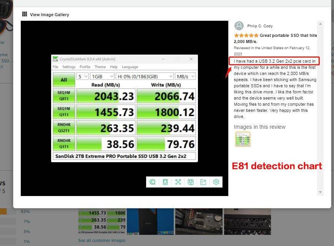This screenshot has height=246, width=334.
Task: Open the image viewer settings gear icon
Action: [216, 182]
